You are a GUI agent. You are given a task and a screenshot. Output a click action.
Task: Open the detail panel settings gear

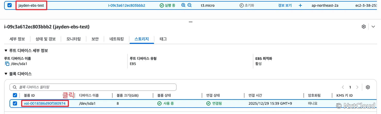coord(364,27)
